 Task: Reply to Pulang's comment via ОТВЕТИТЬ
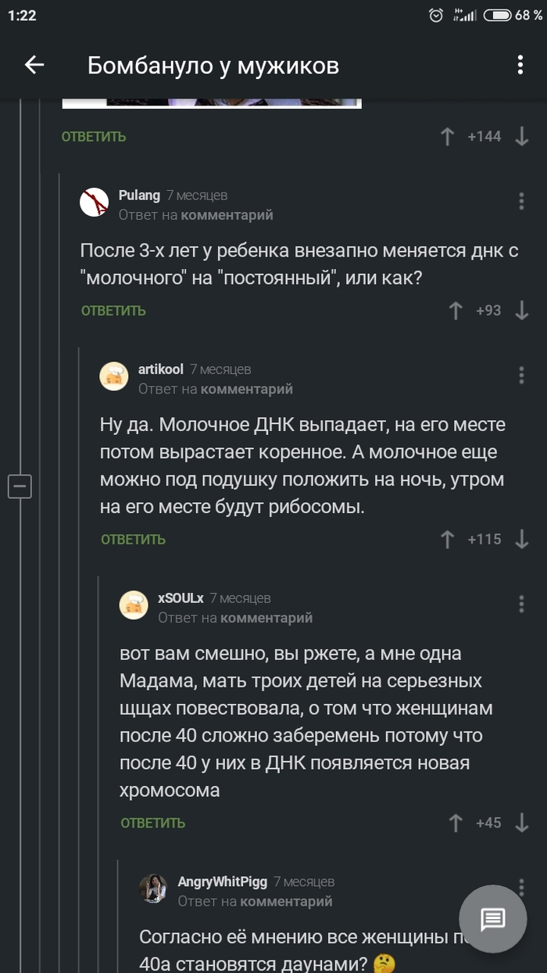coord(113,311)
